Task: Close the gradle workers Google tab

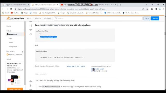Action: pos(29,5)
